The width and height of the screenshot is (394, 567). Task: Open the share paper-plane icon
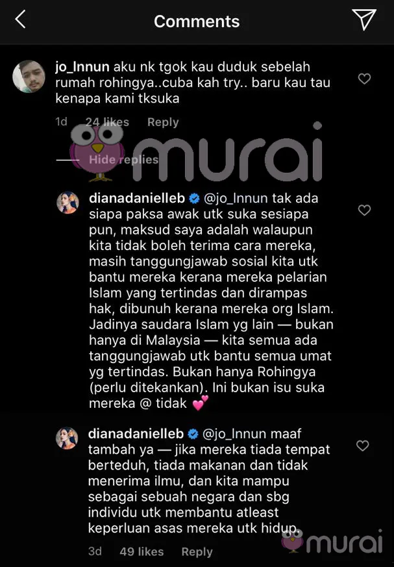click(x=364, y=19)
